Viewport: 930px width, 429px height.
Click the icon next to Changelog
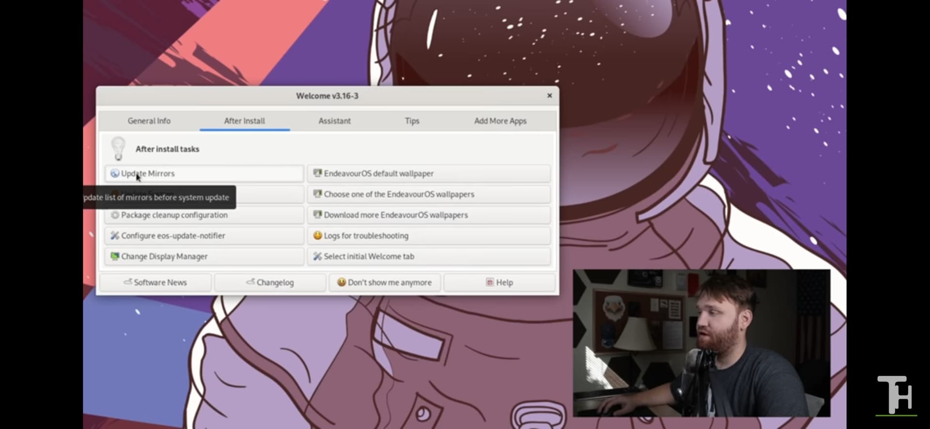coord(250,281)
